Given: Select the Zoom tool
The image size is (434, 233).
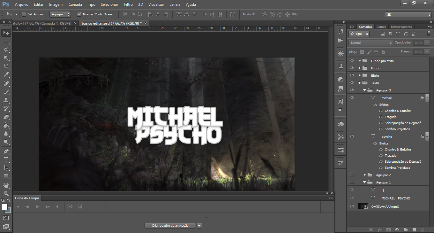Looking at the screenshot, I should (x=6, y=193).
